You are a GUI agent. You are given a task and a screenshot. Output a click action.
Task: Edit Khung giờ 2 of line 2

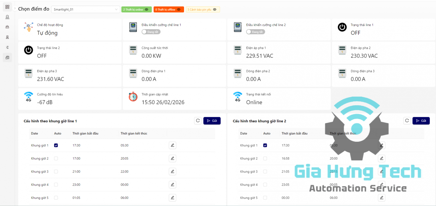pos(381,158)
